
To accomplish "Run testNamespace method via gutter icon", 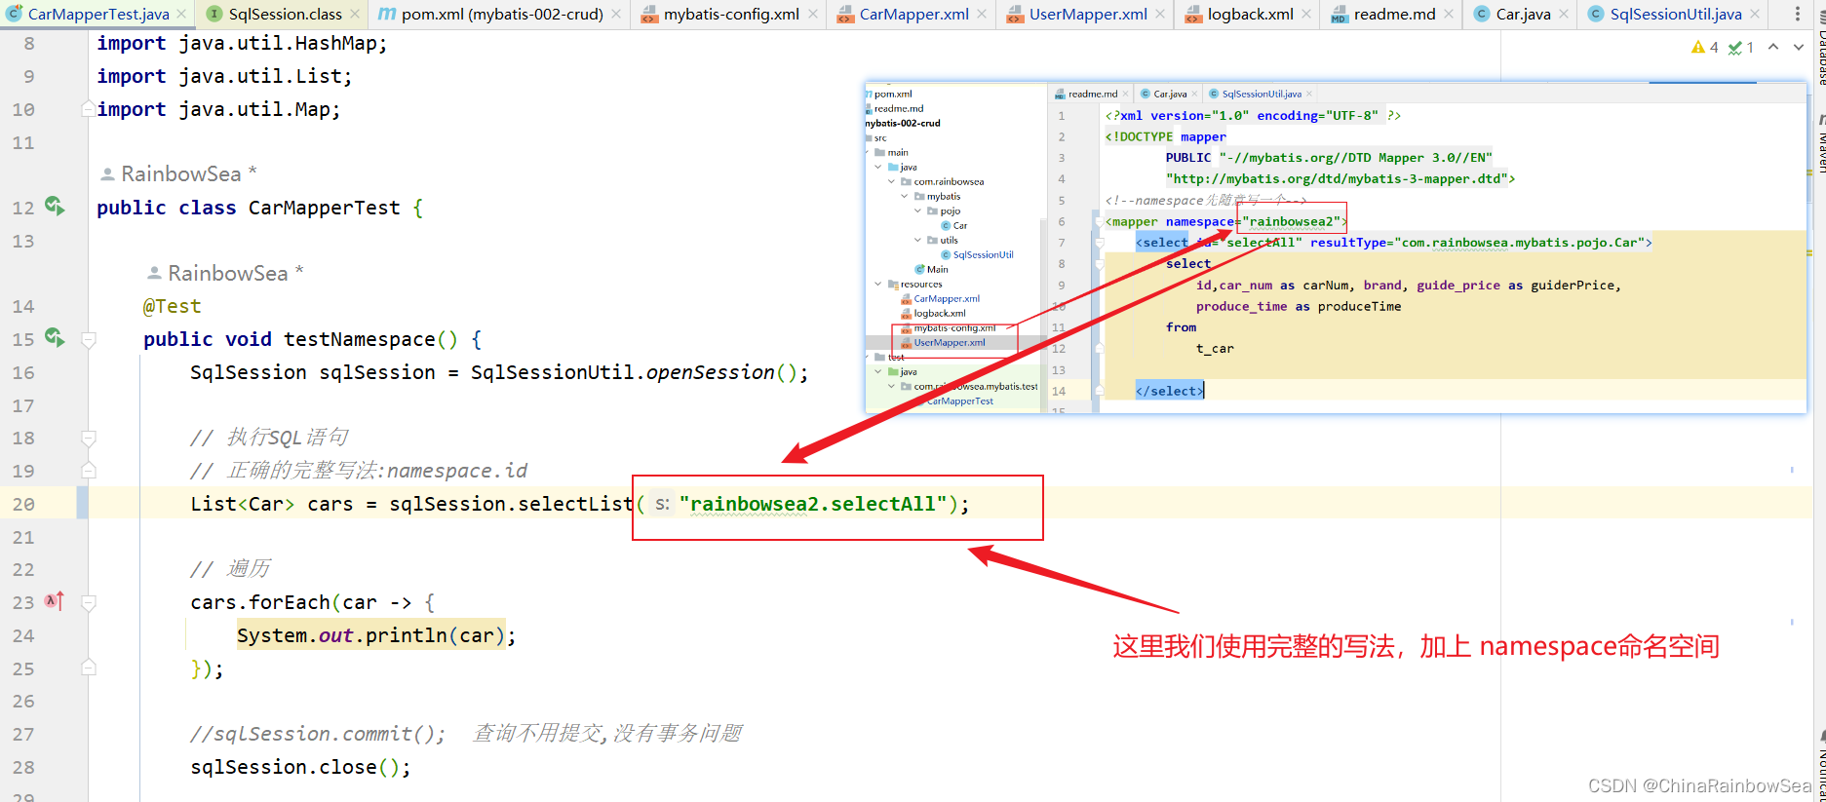I will point(55,338).
